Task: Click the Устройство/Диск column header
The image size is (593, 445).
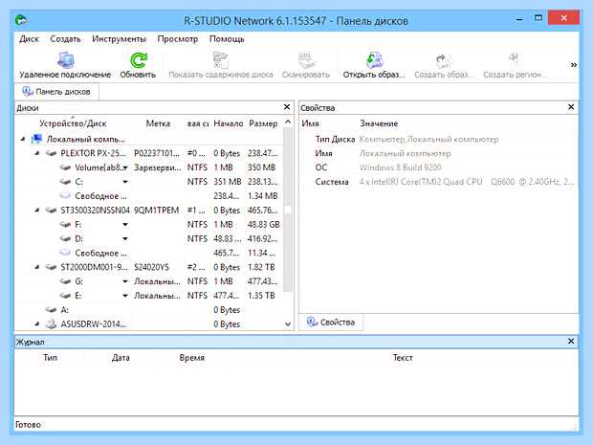Action: 73,123
